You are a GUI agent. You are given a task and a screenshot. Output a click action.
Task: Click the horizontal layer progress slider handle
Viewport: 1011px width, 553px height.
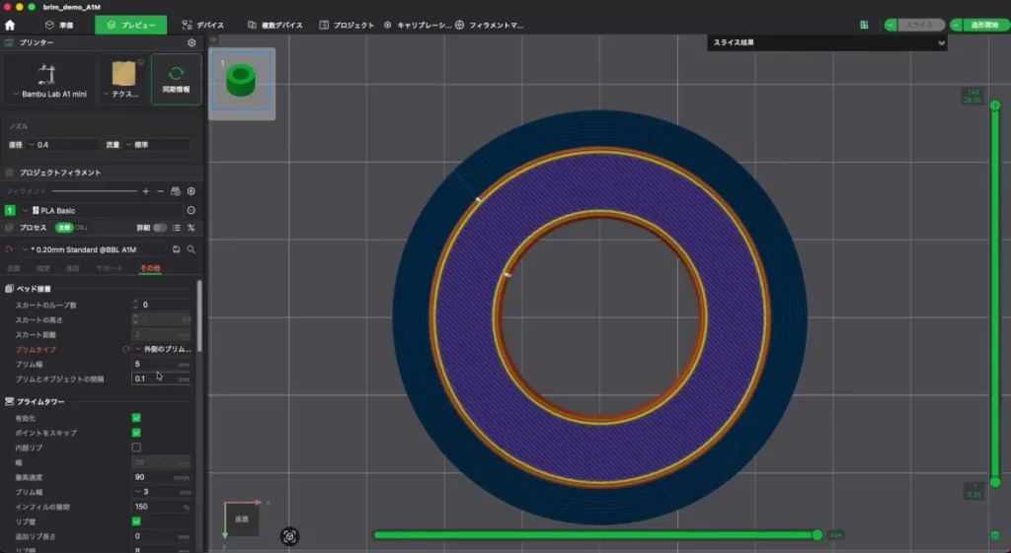coord(817,535)
